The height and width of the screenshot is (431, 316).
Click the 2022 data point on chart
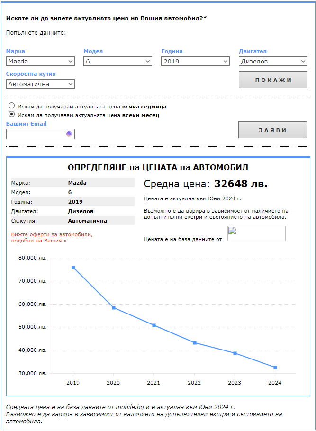[x=194, y=343]
